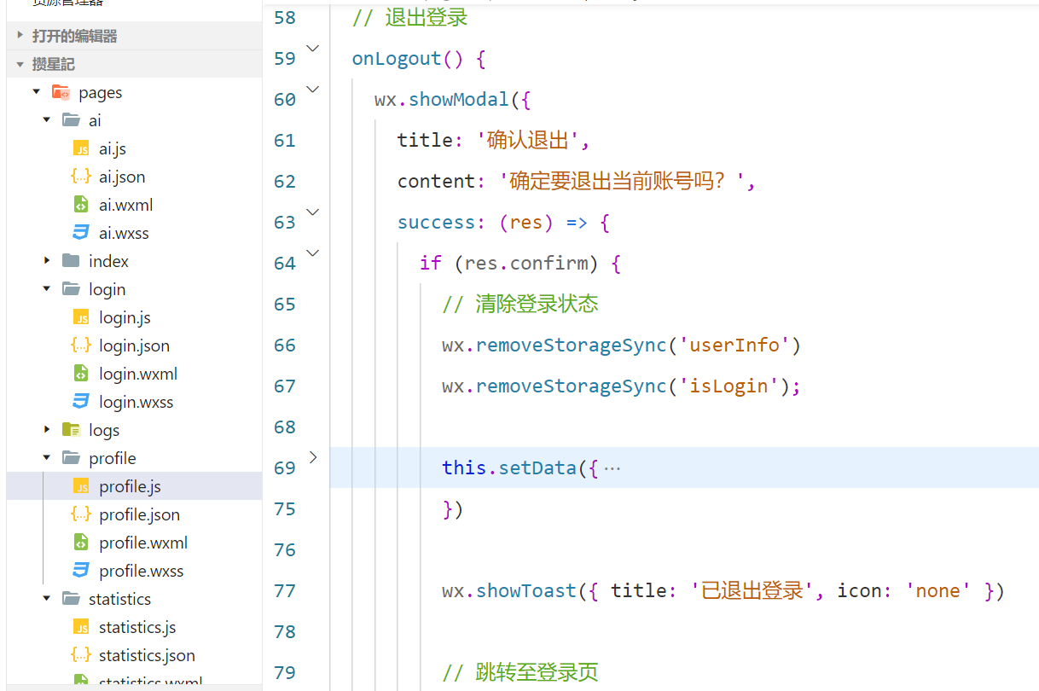Click the profile.wxss file icon
The height and width of the screenshot is (691, 1039).
point(81,571)
